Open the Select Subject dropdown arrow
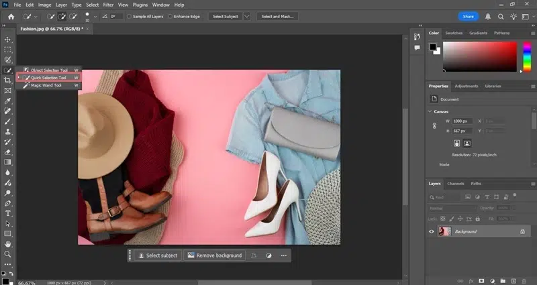The height and width of the screenshot is (285, 537). tap(247, 16)
